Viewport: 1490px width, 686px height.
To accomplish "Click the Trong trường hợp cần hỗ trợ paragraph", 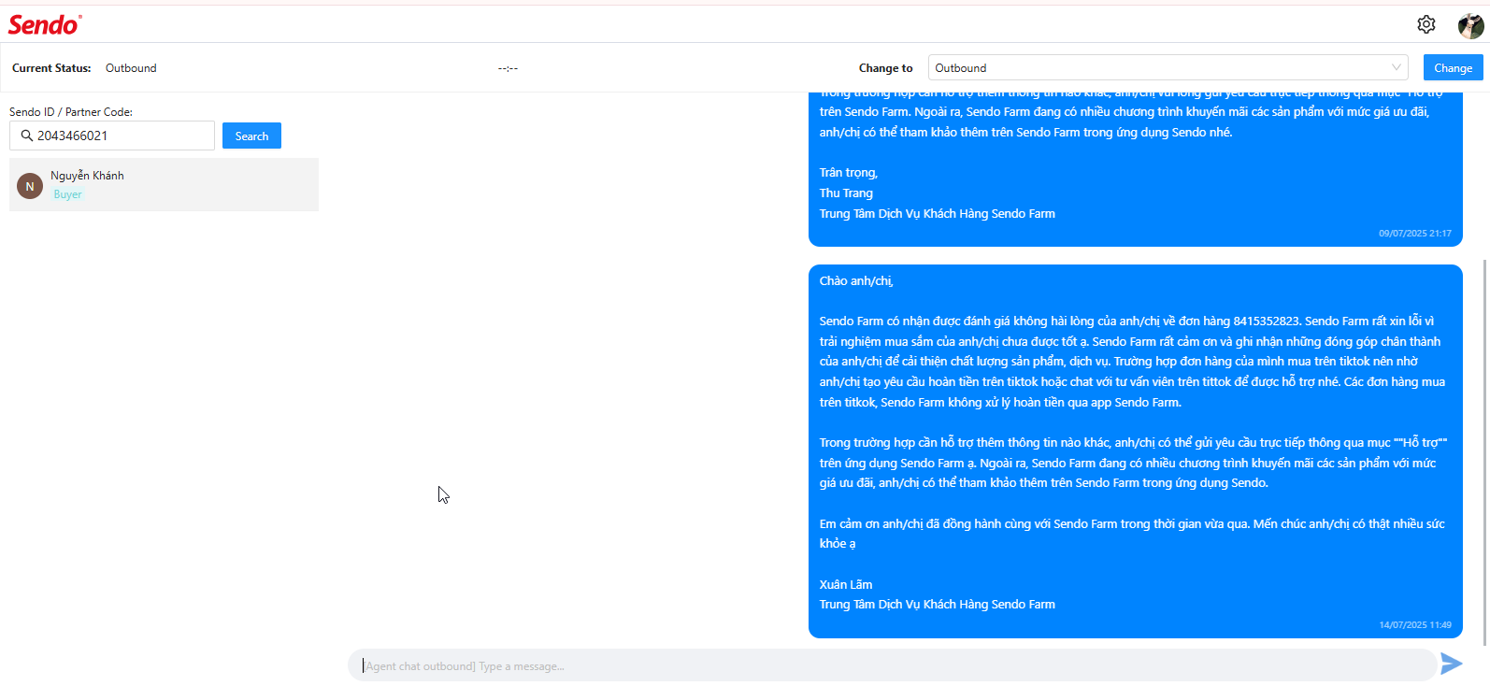I will tap(1133, 463).
